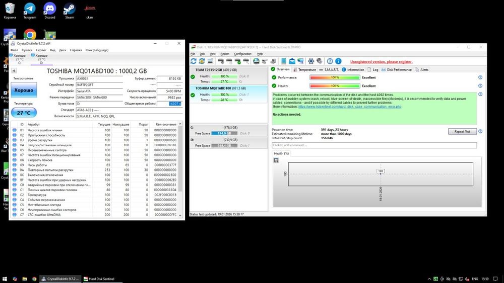This screenshot has width=504, height=283.
Task: Click the e-mail envelope icon in Sentinel toolbar
Action: coord(292,61)
